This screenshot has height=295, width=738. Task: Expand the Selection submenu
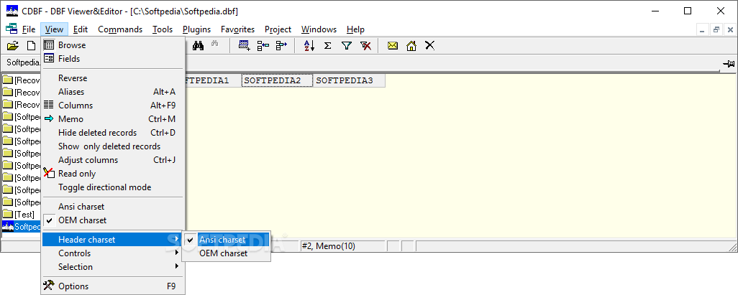113,267
